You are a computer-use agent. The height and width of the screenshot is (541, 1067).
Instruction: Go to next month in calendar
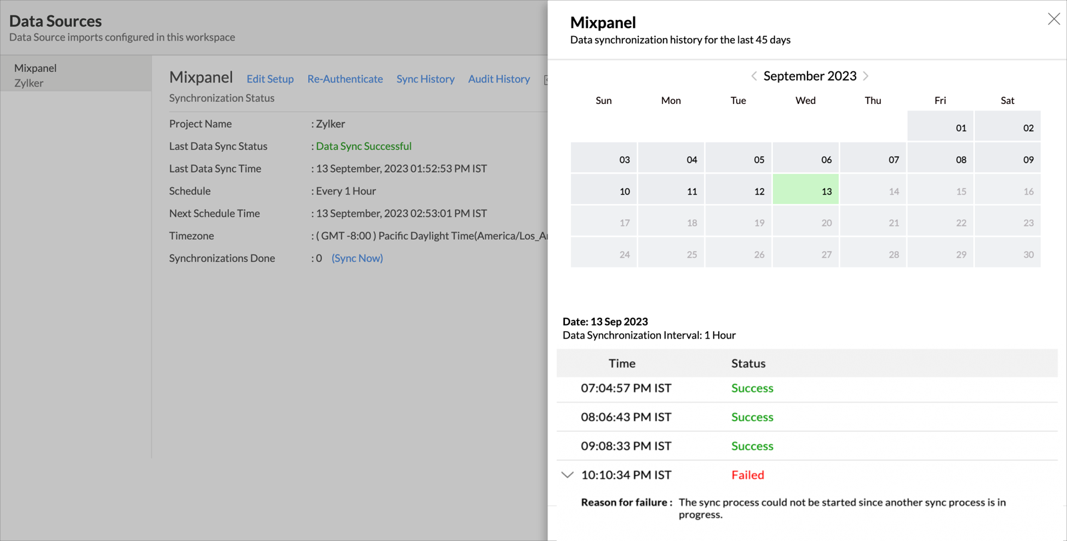[x=866, y=76]
